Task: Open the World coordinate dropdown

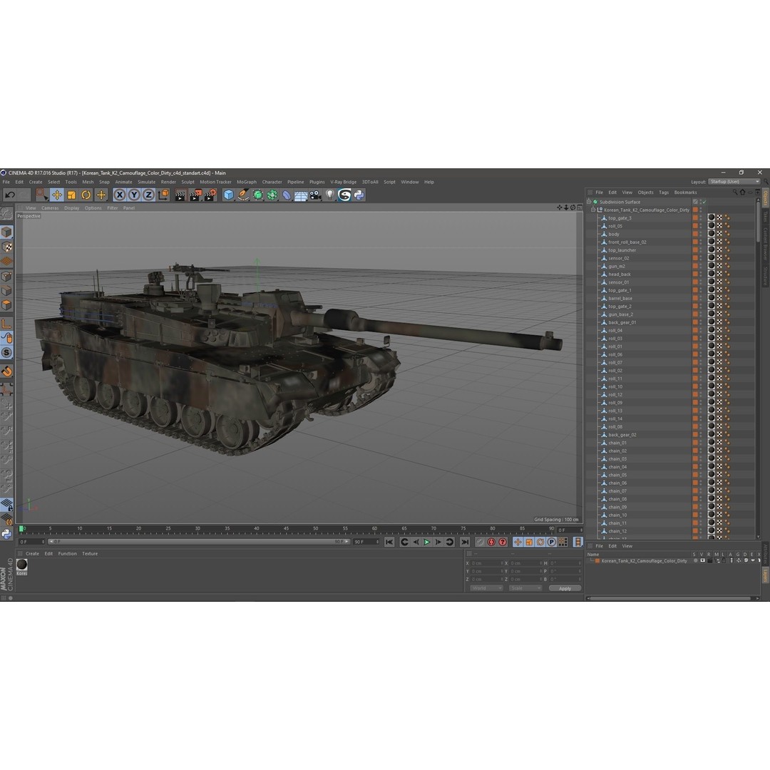Action: pos(486,588)
